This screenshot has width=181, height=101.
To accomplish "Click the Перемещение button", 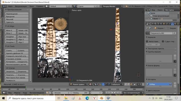I will point(17,14).
